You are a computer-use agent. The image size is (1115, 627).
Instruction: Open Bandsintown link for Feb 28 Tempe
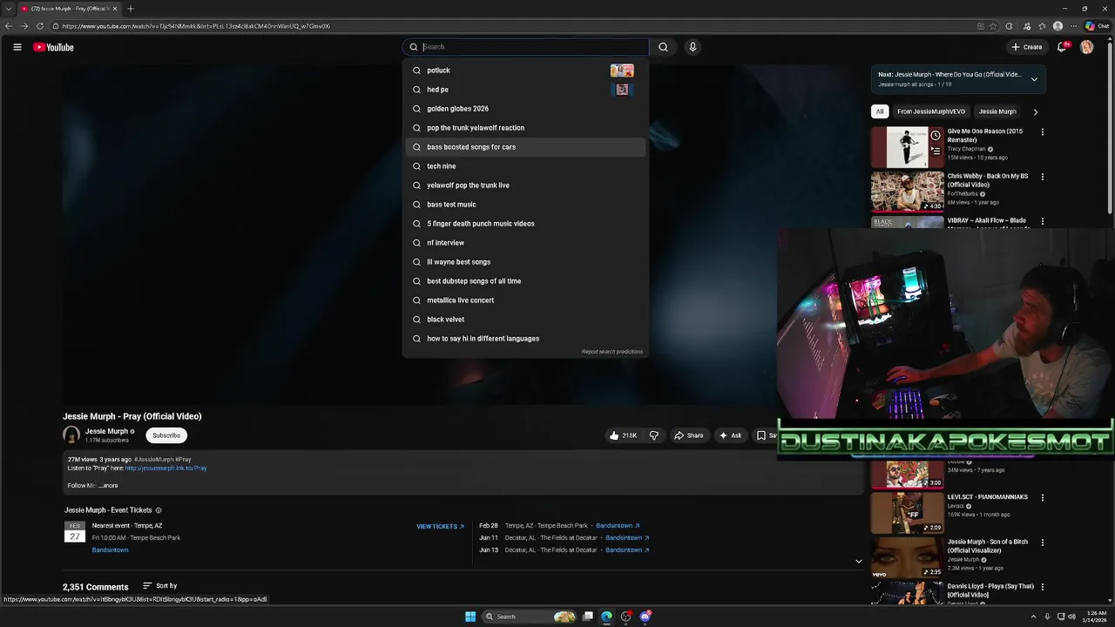click(618, 526)
